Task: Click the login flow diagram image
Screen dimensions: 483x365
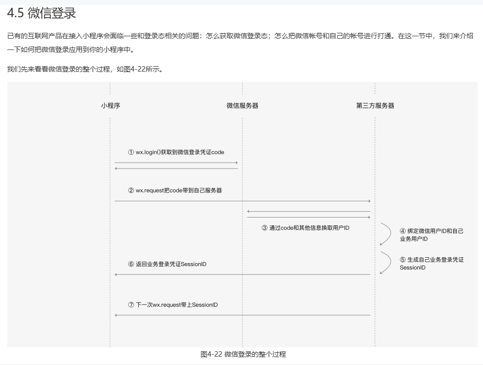Action: pos(242,215)
